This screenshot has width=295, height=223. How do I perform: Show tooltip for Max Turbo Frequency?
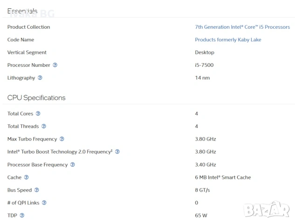(62, 139)
